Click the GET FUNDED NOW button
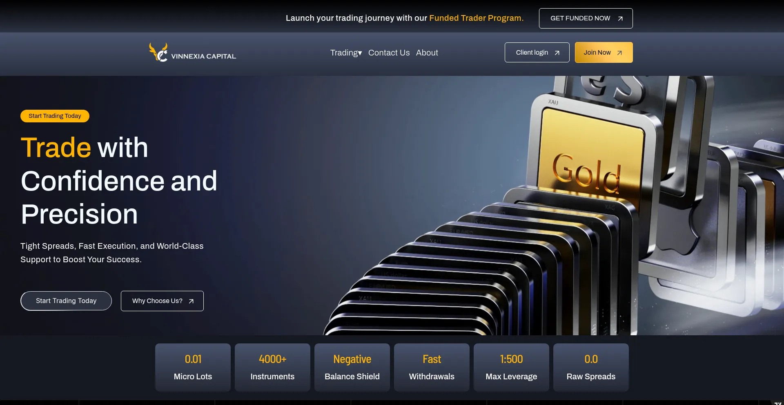 click(586, 18)
